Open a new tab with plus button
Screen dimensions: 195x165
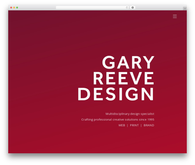point(185,9)
